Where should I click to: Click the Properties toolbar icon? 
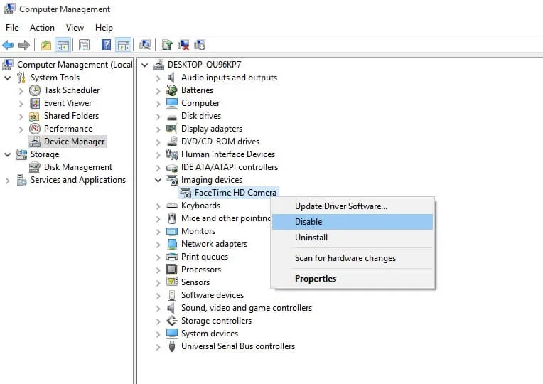[x=84, y=45]
